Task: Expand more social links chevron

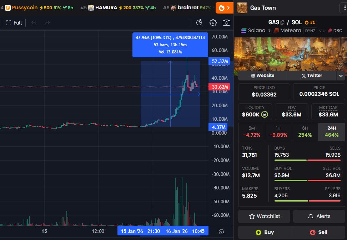Action: (341, 75)
